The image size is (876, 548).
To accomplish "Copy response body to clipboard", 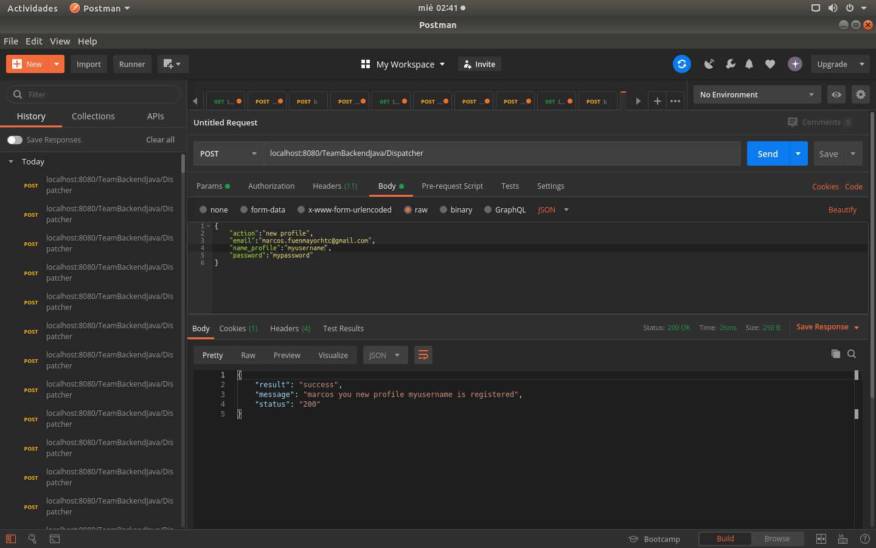I will [x=836, y=354].
